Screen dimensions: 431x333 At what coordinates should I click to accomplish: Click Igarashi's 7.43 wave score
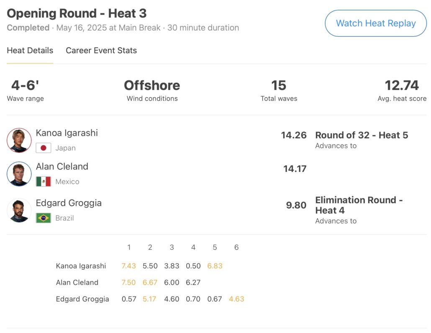click(x=128, y=266)
